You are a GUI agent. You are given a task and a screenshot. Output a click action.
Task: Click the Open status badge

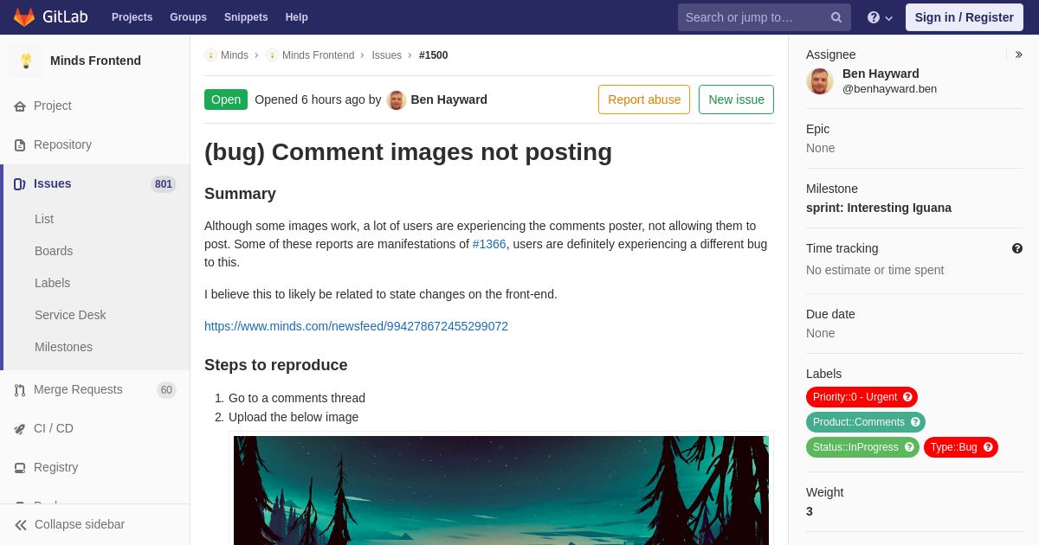(226, 99)
